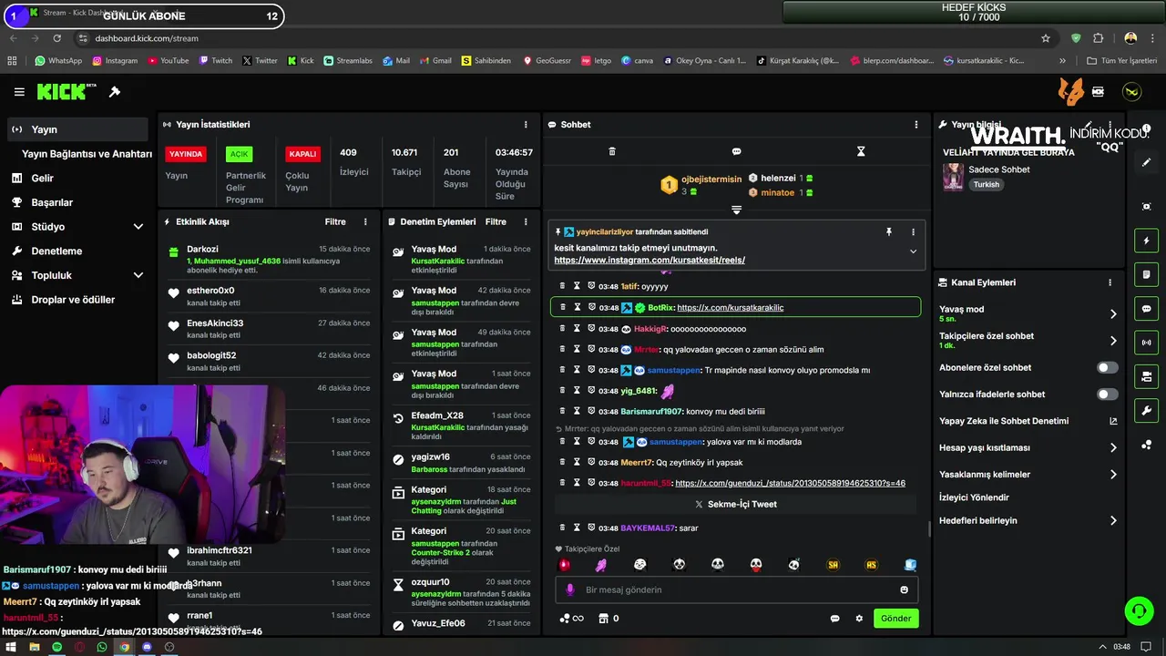
Task: Click İzleyici Yönlendir in Kanal Eylemleri
Action: (x=974, y=497)
